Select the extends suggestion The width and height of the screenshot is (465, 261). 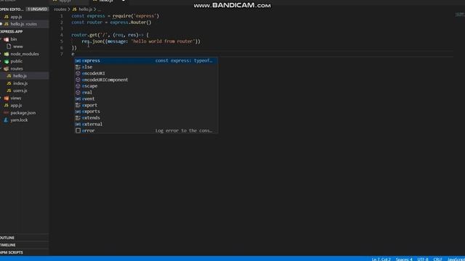146,118
